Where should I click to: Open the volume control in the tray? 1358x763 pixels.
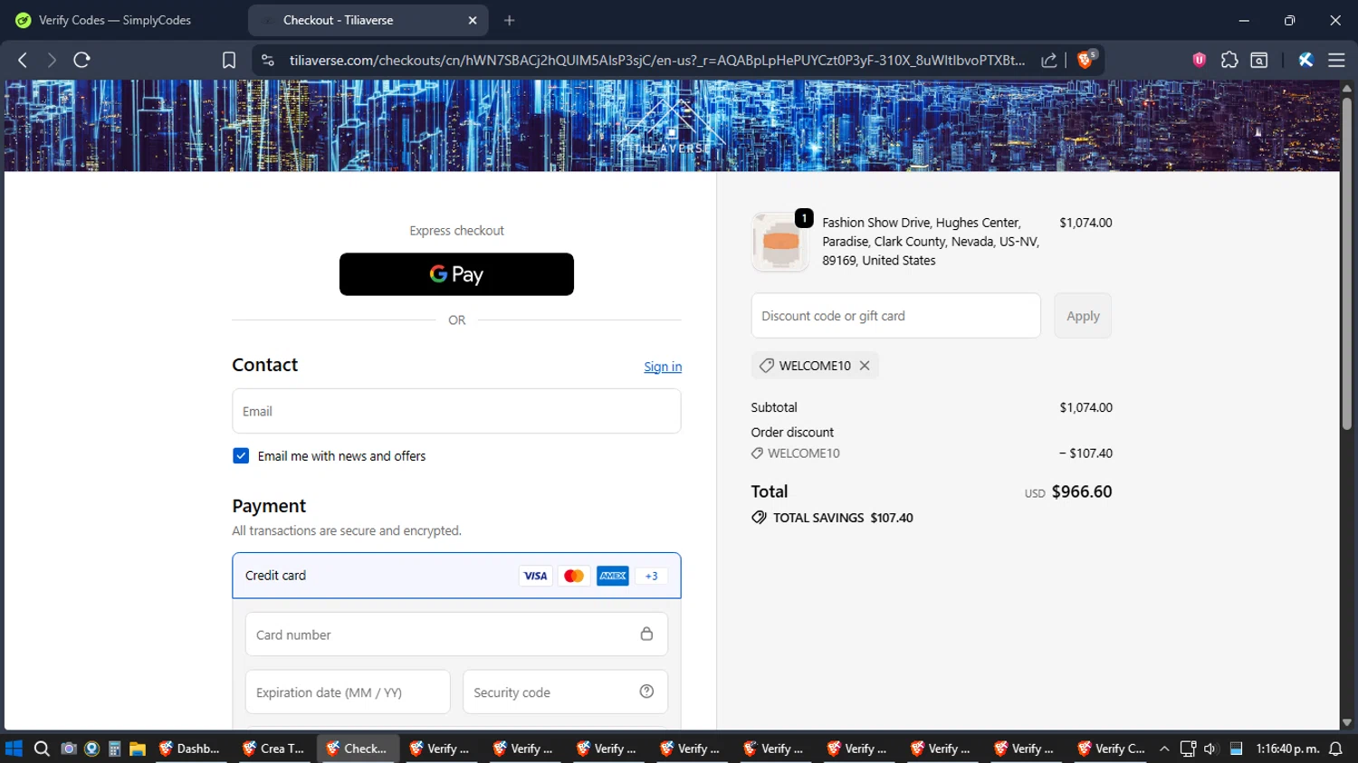(1210, 749)
